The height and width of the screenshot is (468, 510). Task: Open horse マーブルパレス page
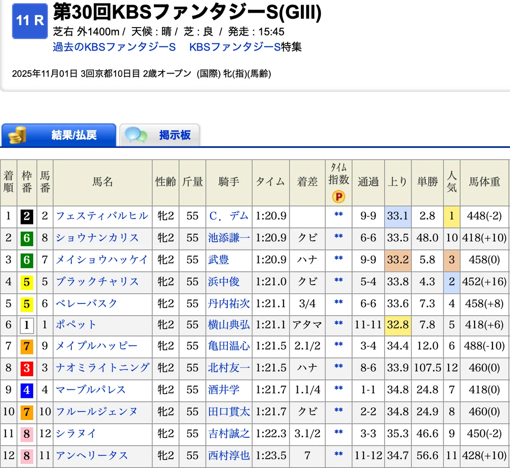91,390
